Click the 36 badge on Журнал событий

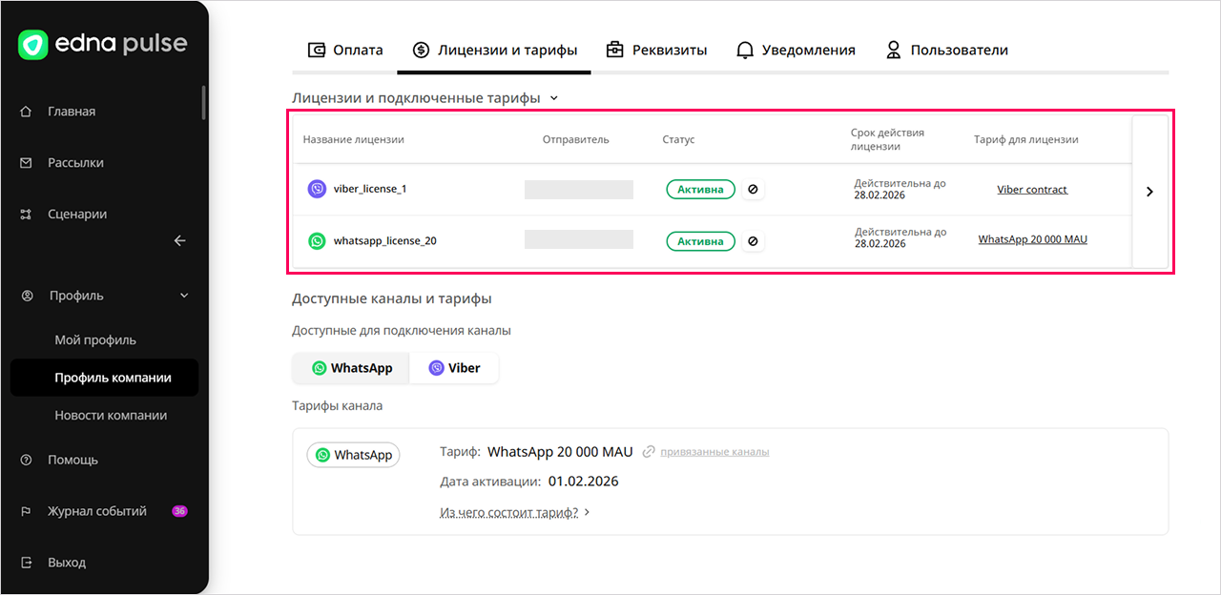click(x=179, y=511)
